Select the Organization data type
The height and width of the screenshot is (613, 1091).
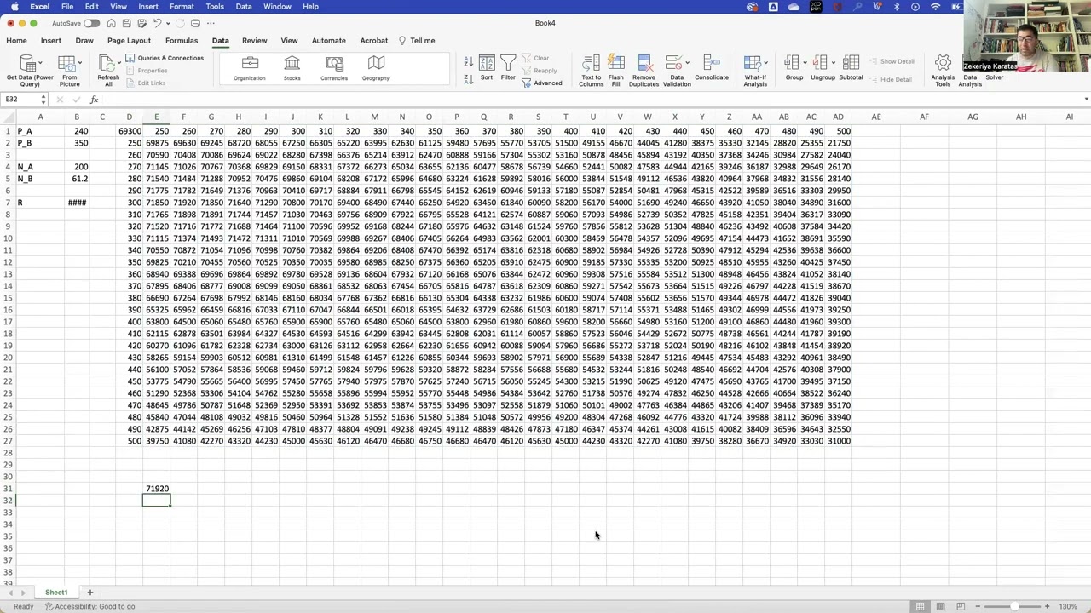[250, 69]
